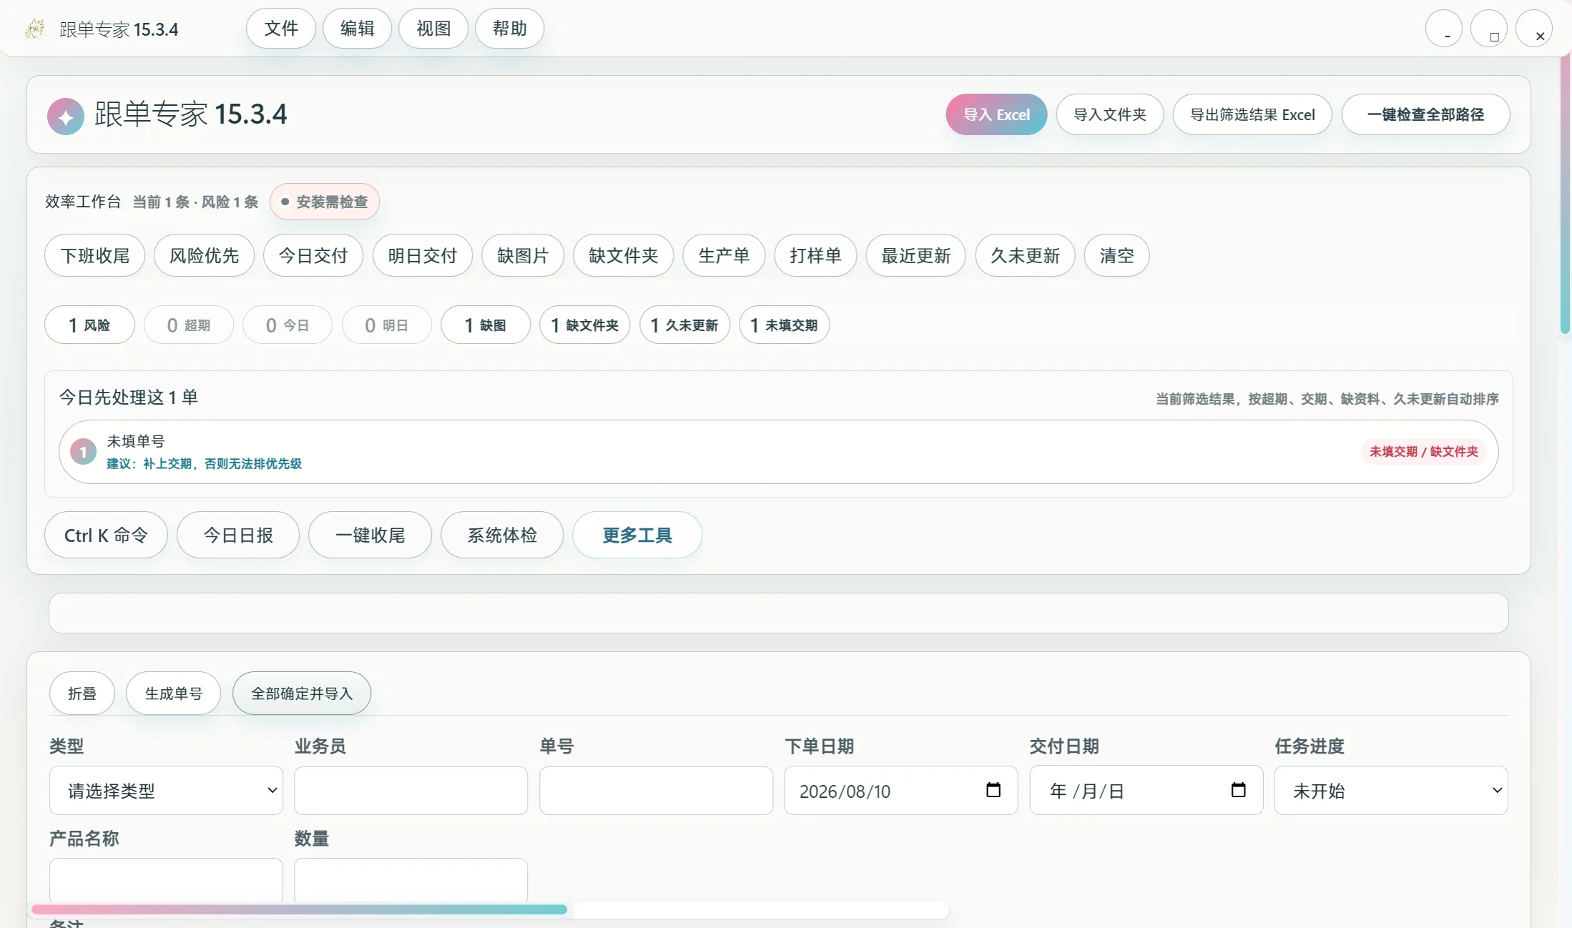Click 下单日期 field showing 2026/08/10
This screenshot has height=928, width=1572.
(x=901, y=791)
